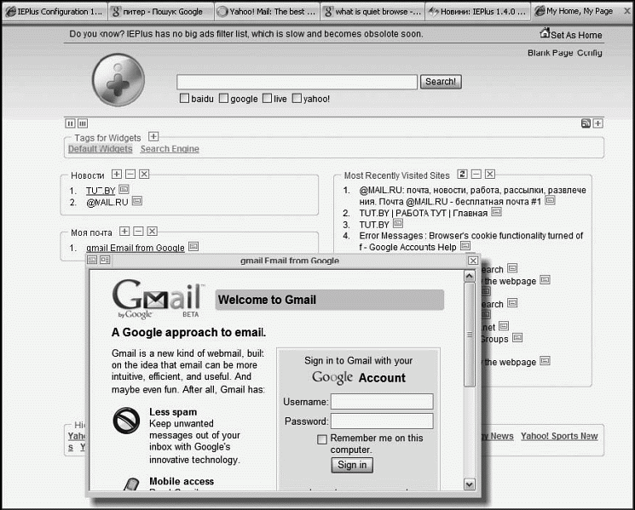
Task: Focus the Gmail Password field
Action: click(x=382, y=421)
